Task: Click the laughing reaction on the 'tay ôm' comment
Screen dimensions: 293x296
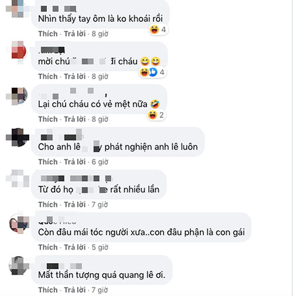Action: (x=154, y=30)
